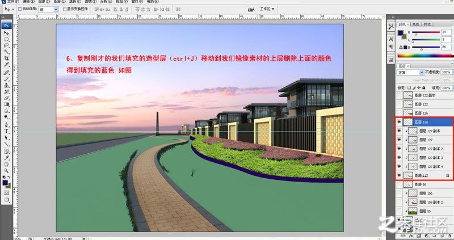Hide layer 图层 128 with its eye icon

(x=400, y=122)
